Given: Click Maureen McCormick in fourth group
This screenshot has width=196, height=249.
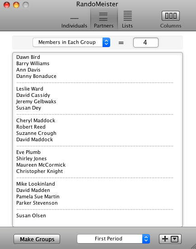Looking at the screenshot, I should (41, 165).
